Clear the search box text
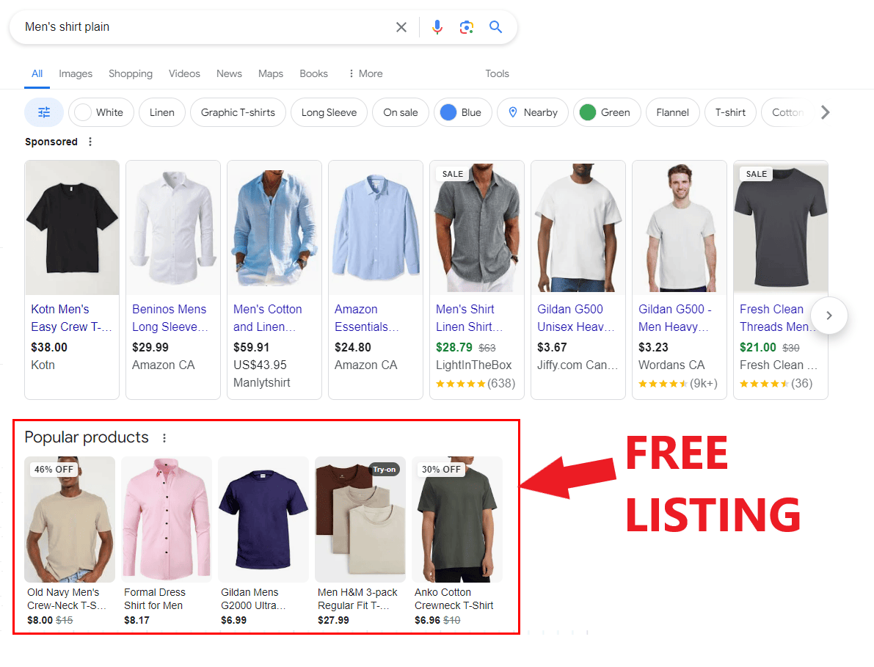This screenshot has height=667, width=874. pos(401,27)
